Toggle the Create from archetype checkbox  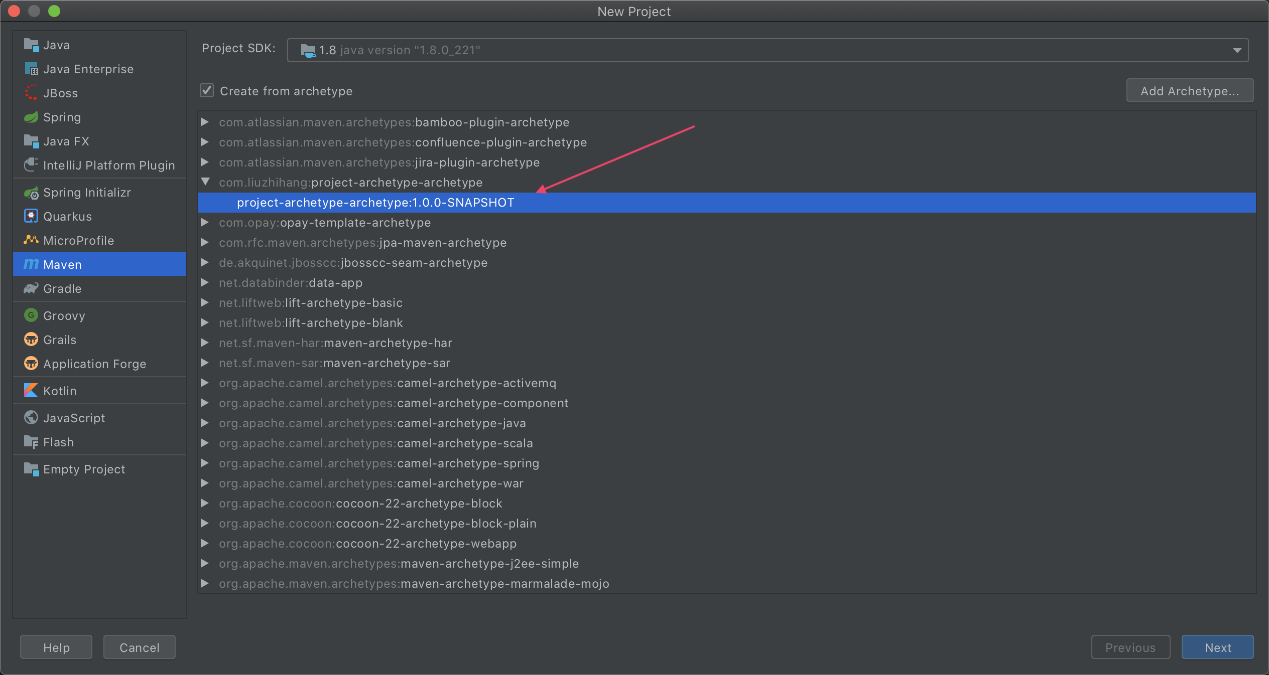pyautogui.click(x=206, y=91)
